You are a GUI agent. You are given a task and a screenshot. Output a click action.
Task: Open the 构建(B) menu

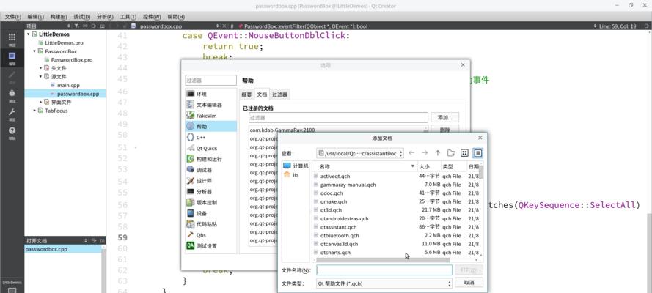[x=59, y=17]
